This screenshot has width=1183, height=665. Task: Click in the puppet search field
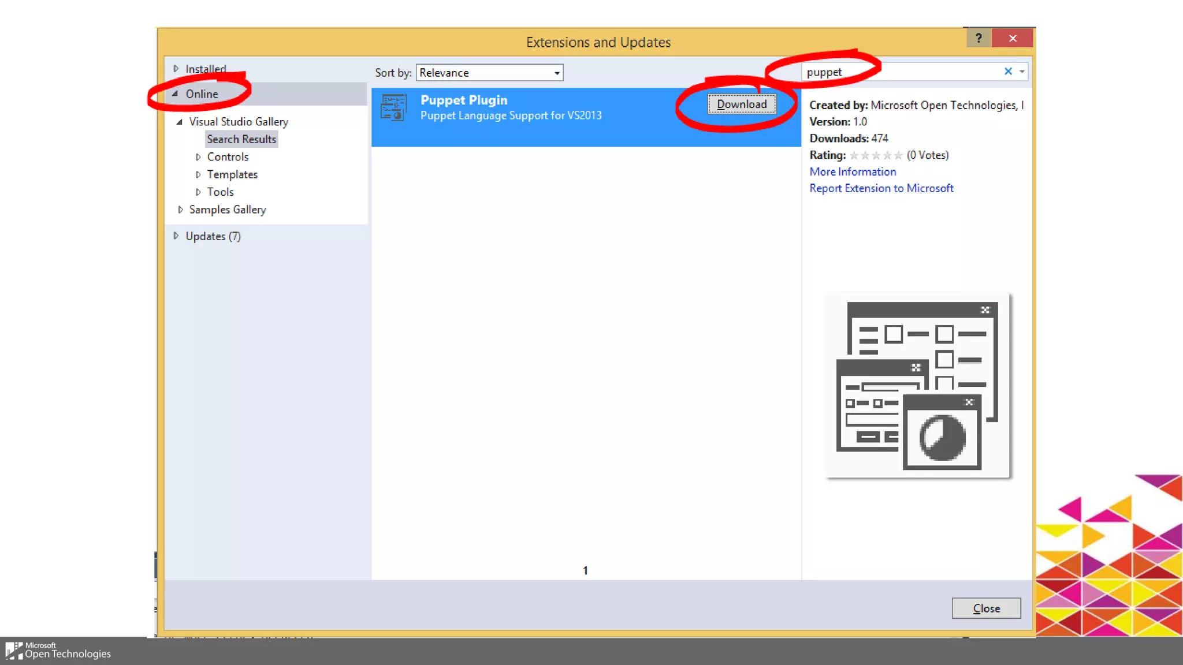pos(901,72)
